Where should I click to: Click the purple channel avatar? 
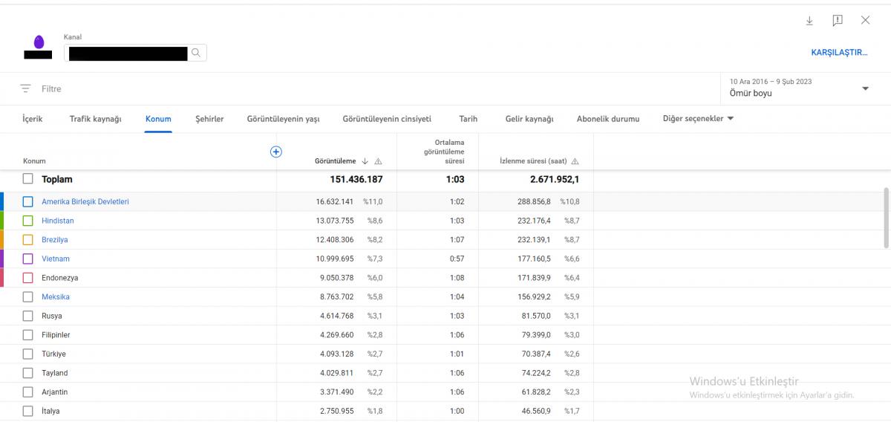point(39,42)
